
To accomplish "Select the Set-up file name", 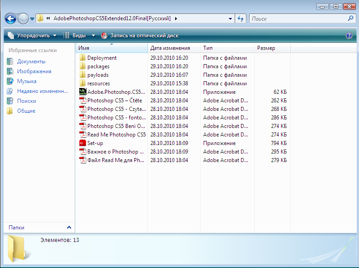I will (x=95, y=143).
